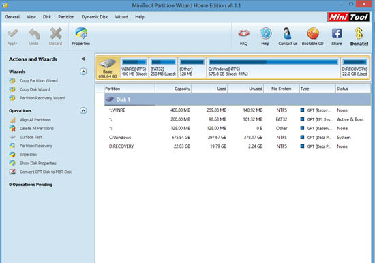Click the MiniTool logo
The height and width of the screenshot is (263, 375).
point(348,17)
